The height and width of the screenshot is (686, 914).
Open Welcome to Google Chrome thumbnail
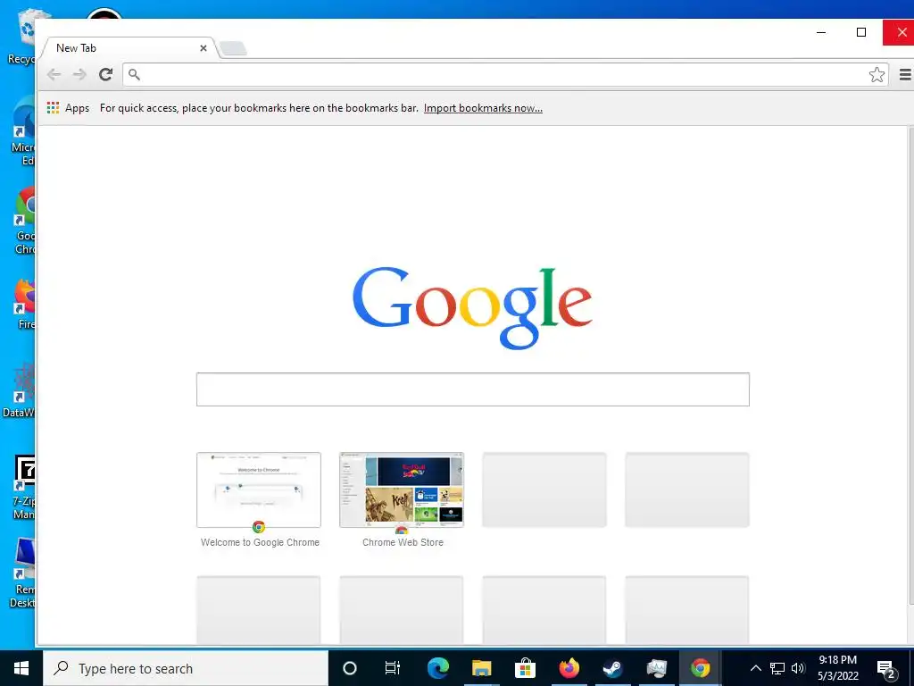point(259,490)
